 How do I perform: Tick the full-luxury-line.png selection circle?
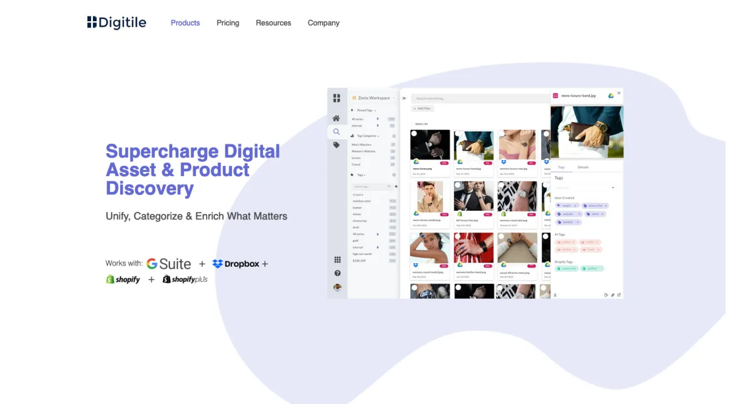(x=457, y=185)
